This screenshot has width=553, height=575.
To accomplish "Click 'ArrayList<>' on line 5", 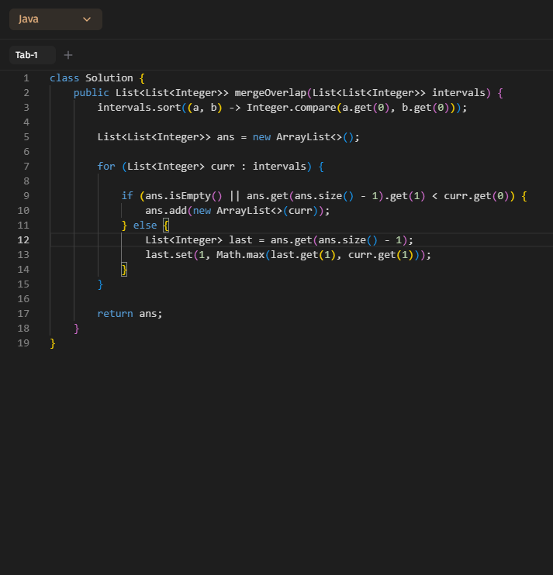I will coord(309,137).
